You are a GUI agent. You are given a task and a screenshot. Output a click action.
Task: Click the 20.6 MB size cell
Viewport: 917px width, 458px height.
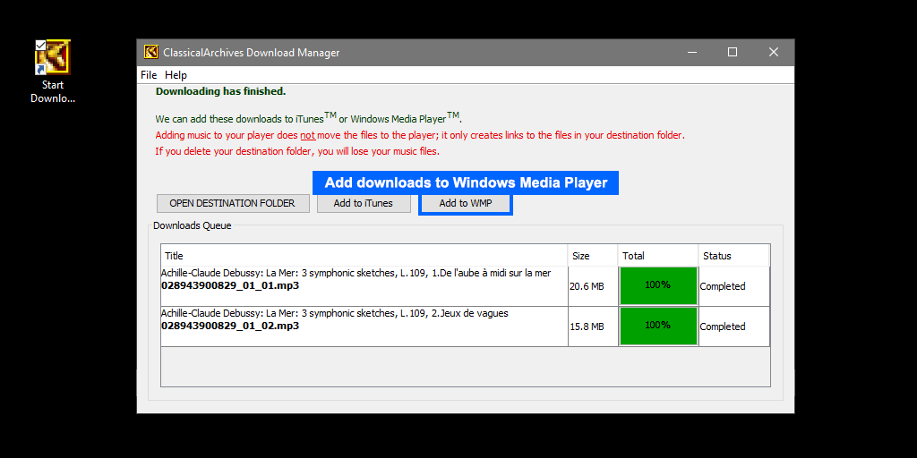click(x=587, y=286)
